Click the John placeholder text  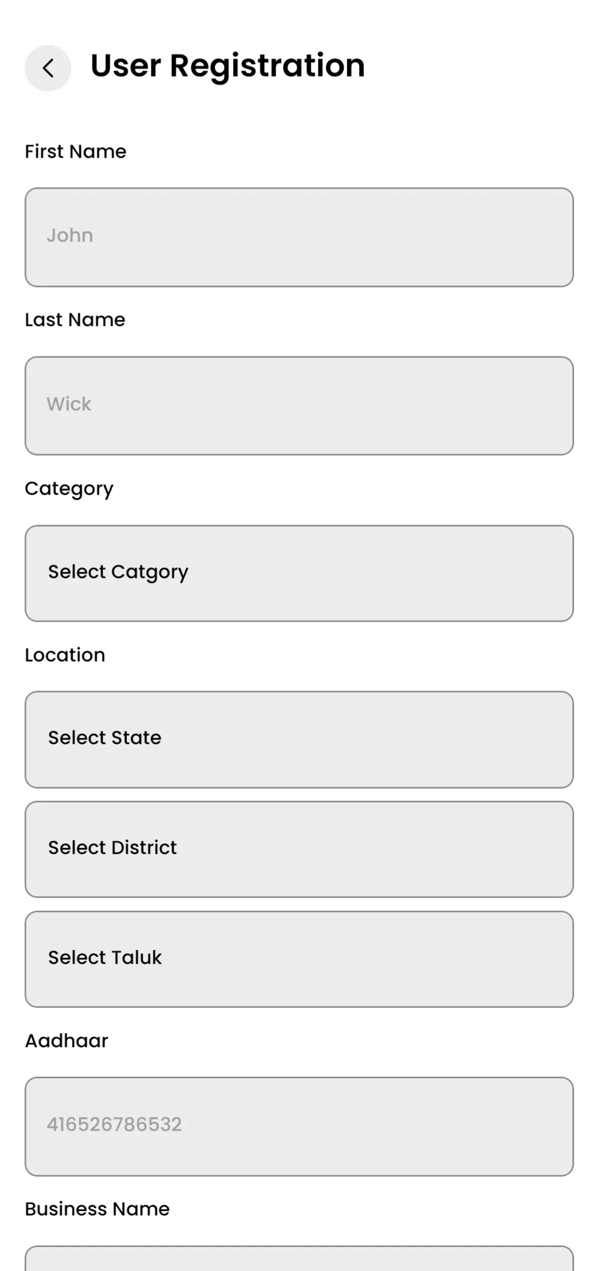69,235
